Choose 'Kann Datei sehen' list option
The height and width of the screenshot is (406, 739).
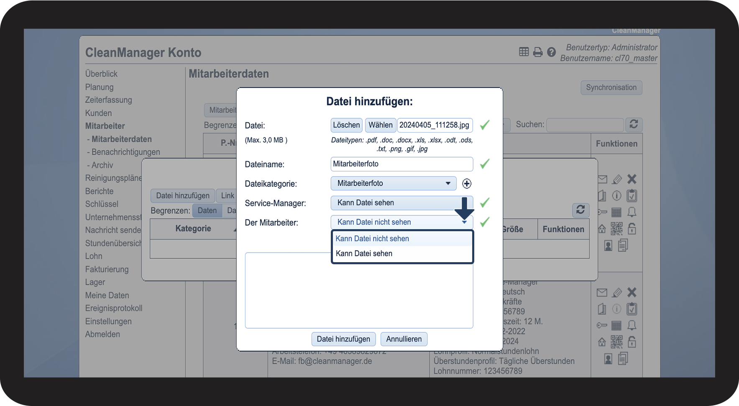pos(402,253)
